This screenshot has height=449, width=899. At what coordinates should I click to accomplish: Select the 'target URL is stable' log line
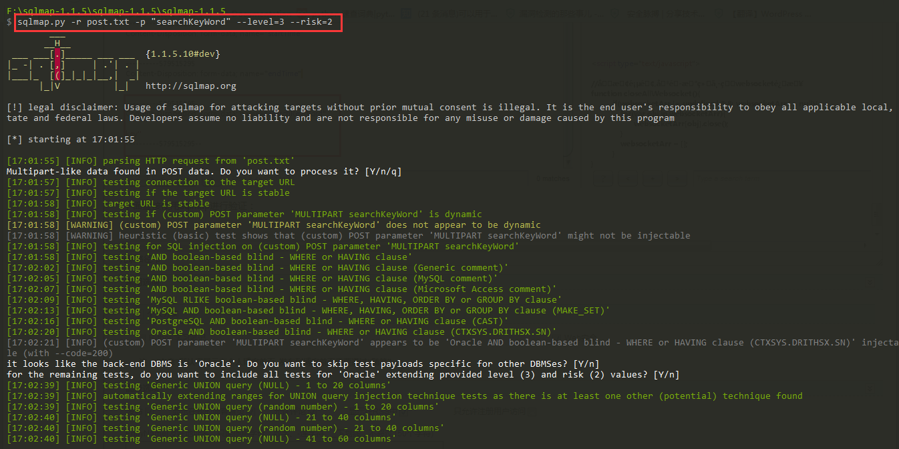[108, 204]
